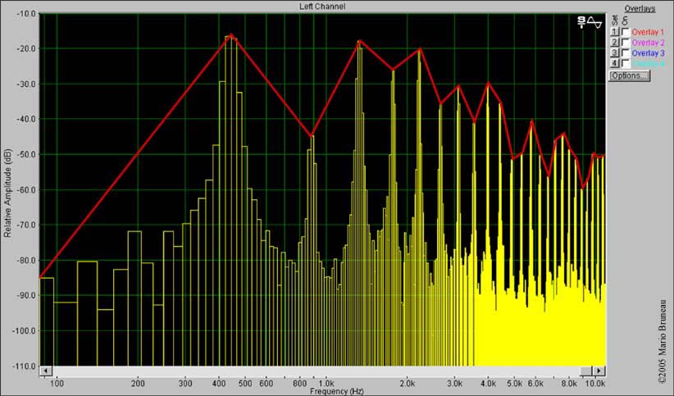Viewport: 674px width, 396px height.
Task: Click Set button 1 for Overlay 1
Action: pos(615,32)
